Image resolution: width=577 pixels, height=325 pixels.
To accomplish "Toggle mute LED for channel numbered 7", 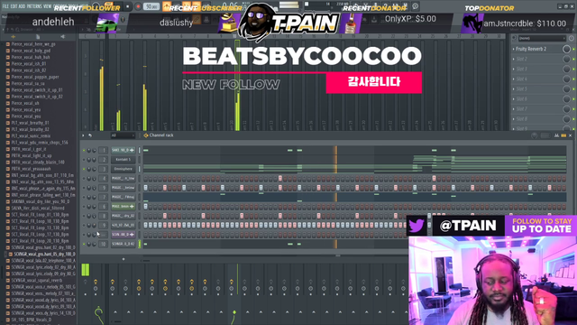I will (84, 197).
